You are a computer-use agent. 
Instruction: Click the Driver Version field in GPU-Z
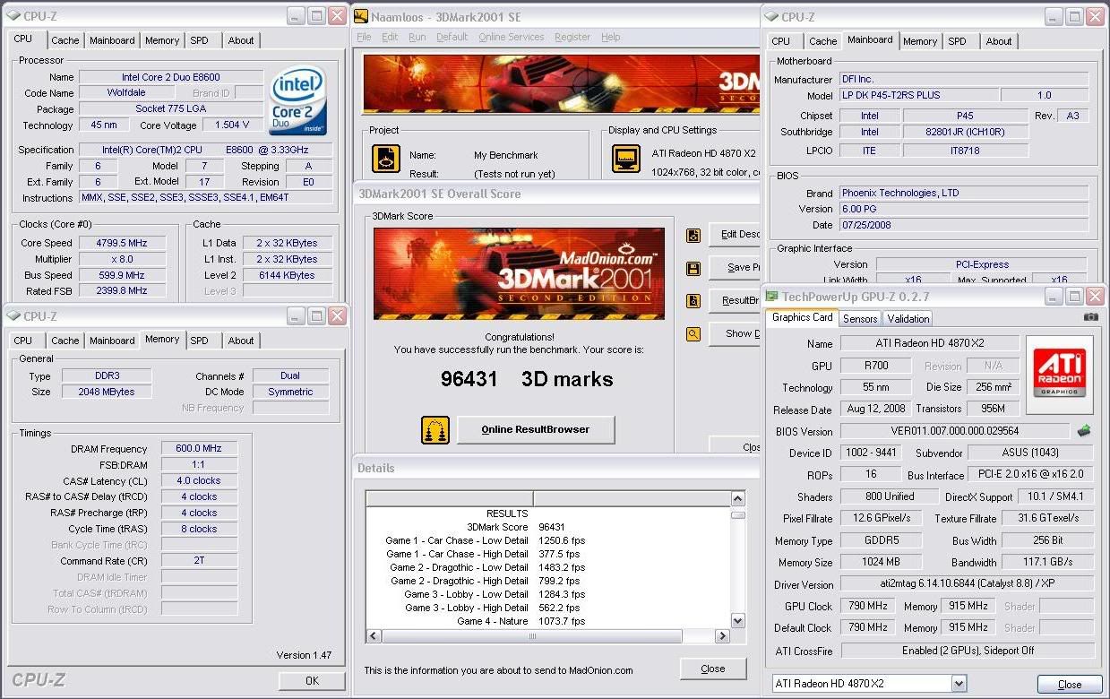click(x=967, y=584)
